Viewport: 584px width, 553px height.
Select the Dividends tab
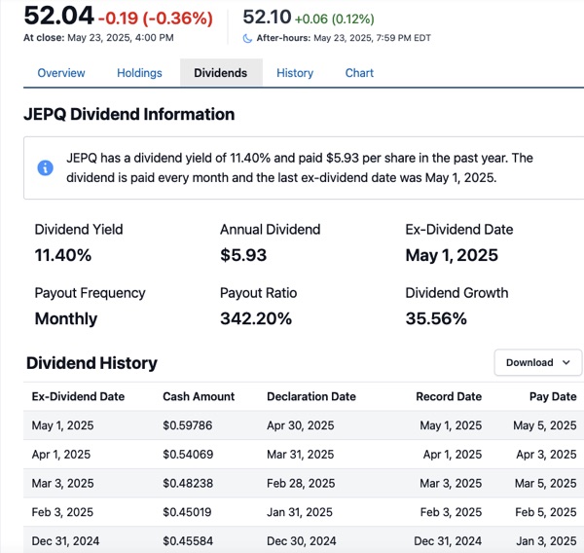220,73
